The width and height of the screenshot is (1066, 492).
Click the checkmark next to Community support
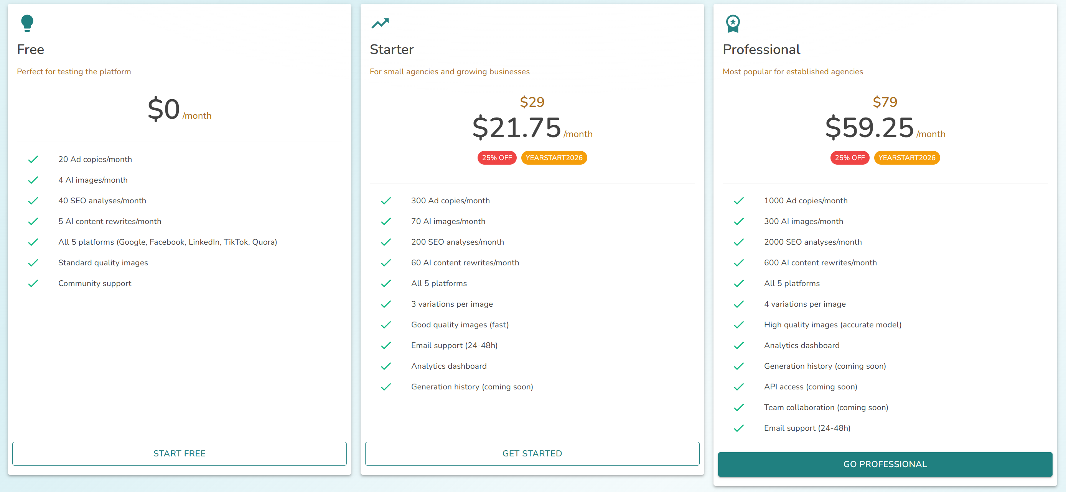33,283
